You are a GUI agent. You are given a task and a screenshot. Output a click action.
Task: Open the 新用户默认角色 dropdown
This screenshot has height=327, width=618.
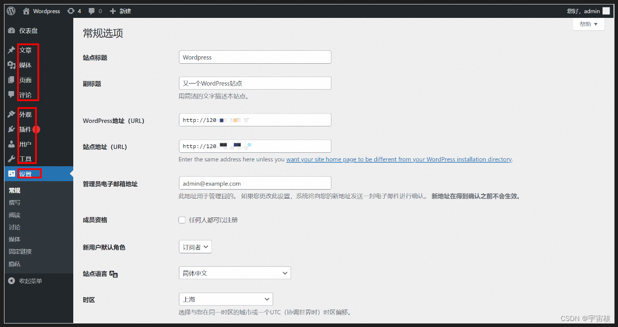tap(195, 246)
